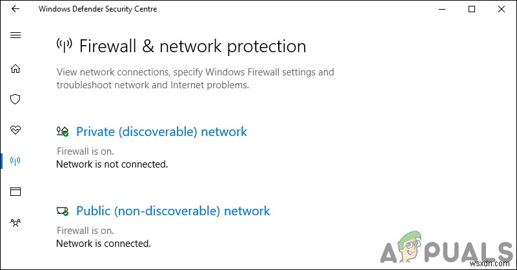Viewport: 517px width, 270px height.
Task: Open Private (discoverable) network settings link
Action: [161, 131]
